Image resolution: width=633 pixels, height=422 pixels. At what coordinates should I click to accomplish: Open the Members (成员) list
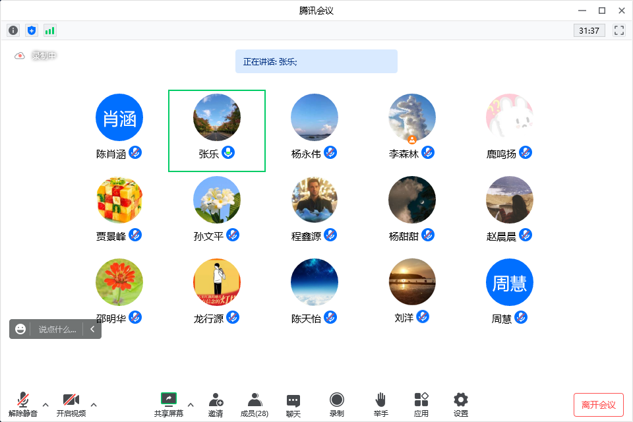(x=254, y=404)
